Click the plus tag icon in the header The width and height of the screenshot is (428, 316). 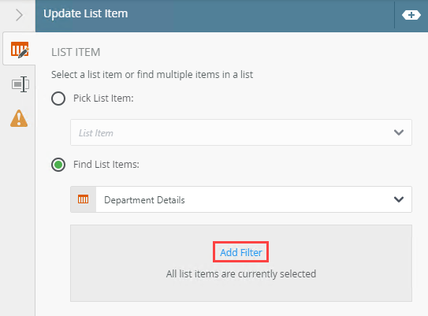pyautogui.click(x=411, y=15)
